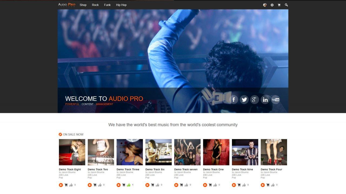Play Demo Track Nine
Viewport: 346px width, 194px height.
click(x=234, y=185)
